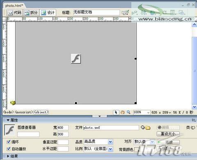This screenshot has height=160, width=197.
Task: Click the vertical scrollbar down arrow
Action: point(194,107)
